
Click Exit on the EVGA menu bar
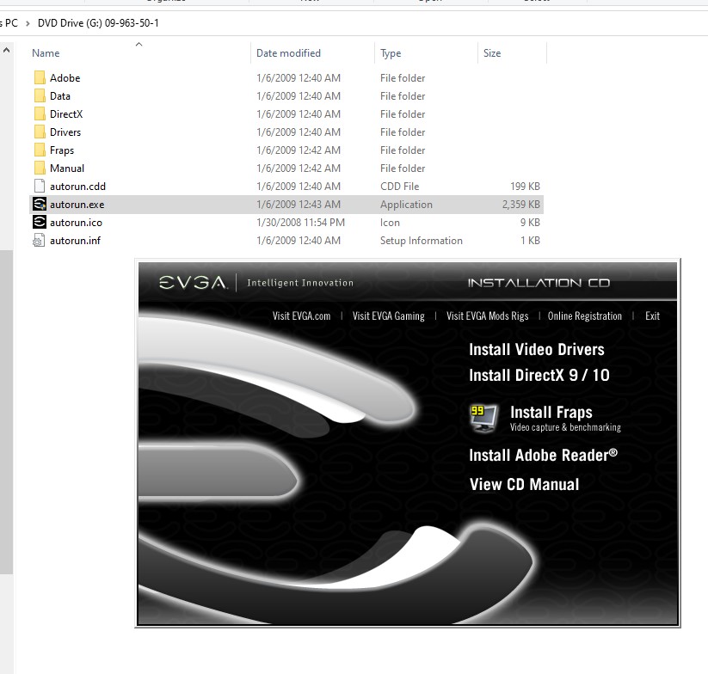tap(652, 316)
